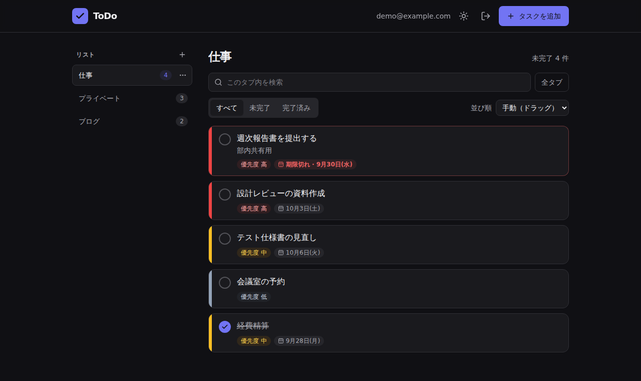
Task: Click 優先度 中 badge on 経費精算
Action: coord(254,341)
